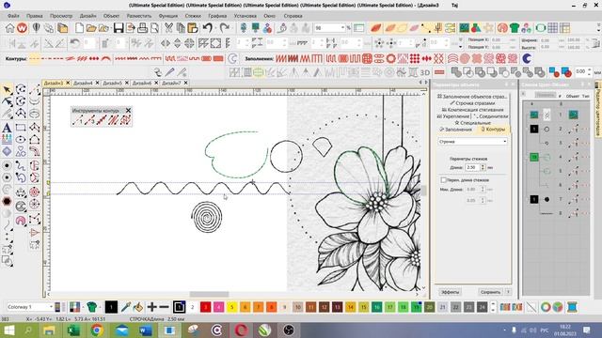602x338 pixels.
Task: Close the Дизайн4 document tab
Action: click(98, 83)
